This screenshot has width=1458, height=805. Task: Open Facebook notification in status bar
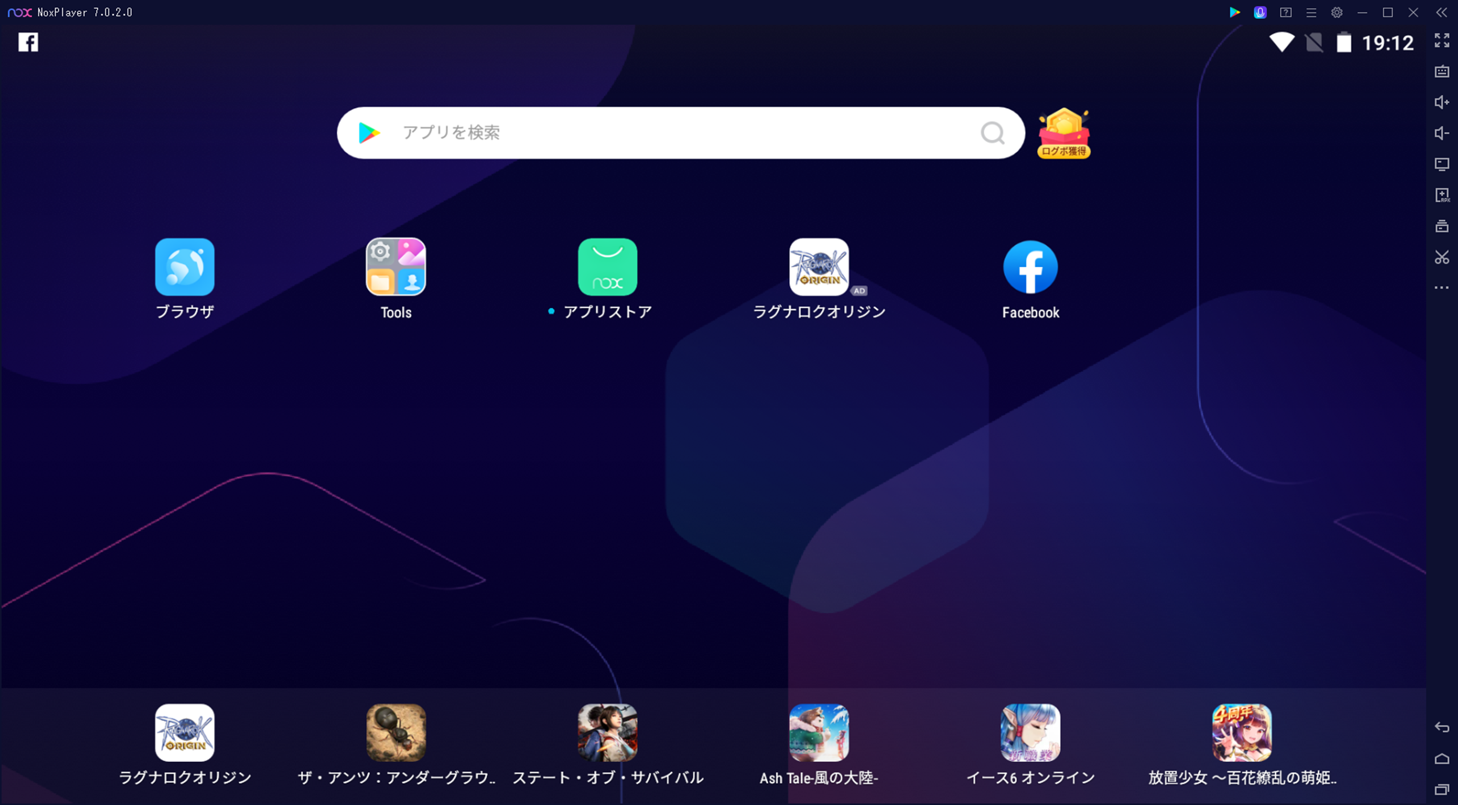pos(28,42)
